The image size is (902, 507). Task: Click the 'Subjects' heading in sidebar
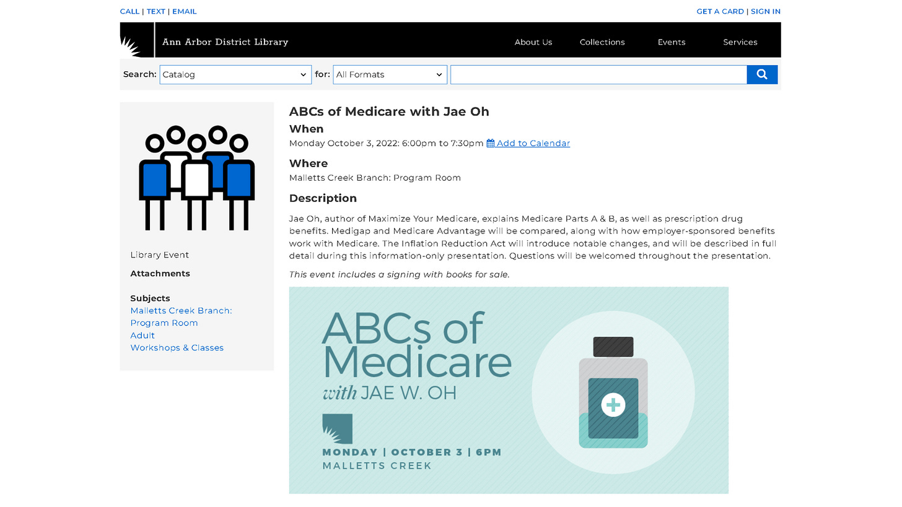pos(150,298)
